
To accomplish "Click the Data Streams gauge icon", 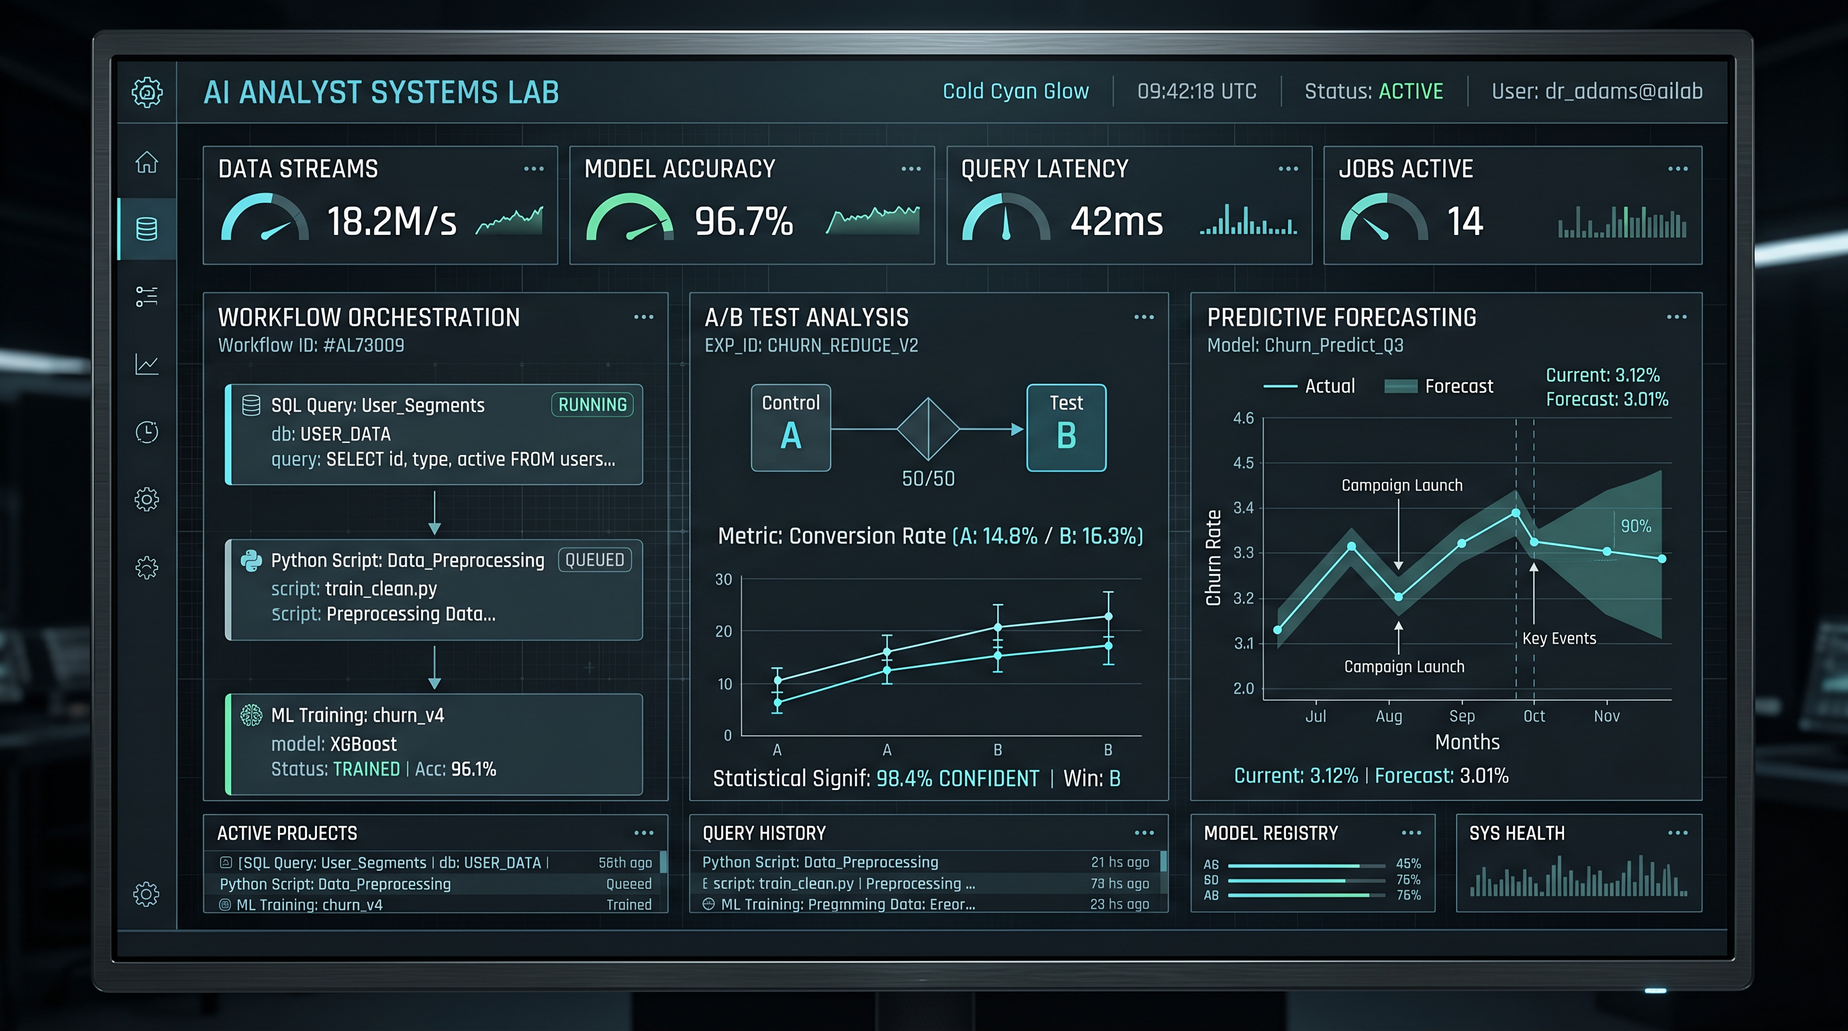I will click(265, 217).
